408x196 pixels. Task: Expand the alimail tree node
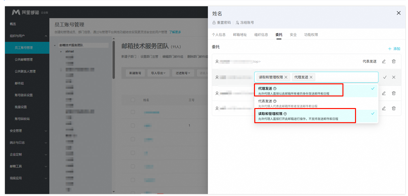[x=61, y=51]
